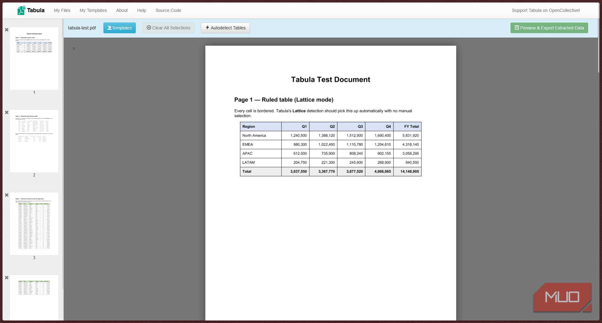Click the EMEA row label
This screenshot has width=602, height=323.
247,145
